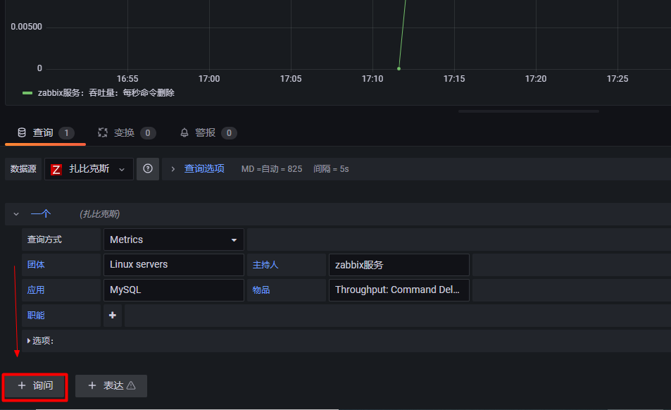This screenshot has height=410, width=671.
Task: Click the Throughput: Command Del... item field
Action: 399,290
